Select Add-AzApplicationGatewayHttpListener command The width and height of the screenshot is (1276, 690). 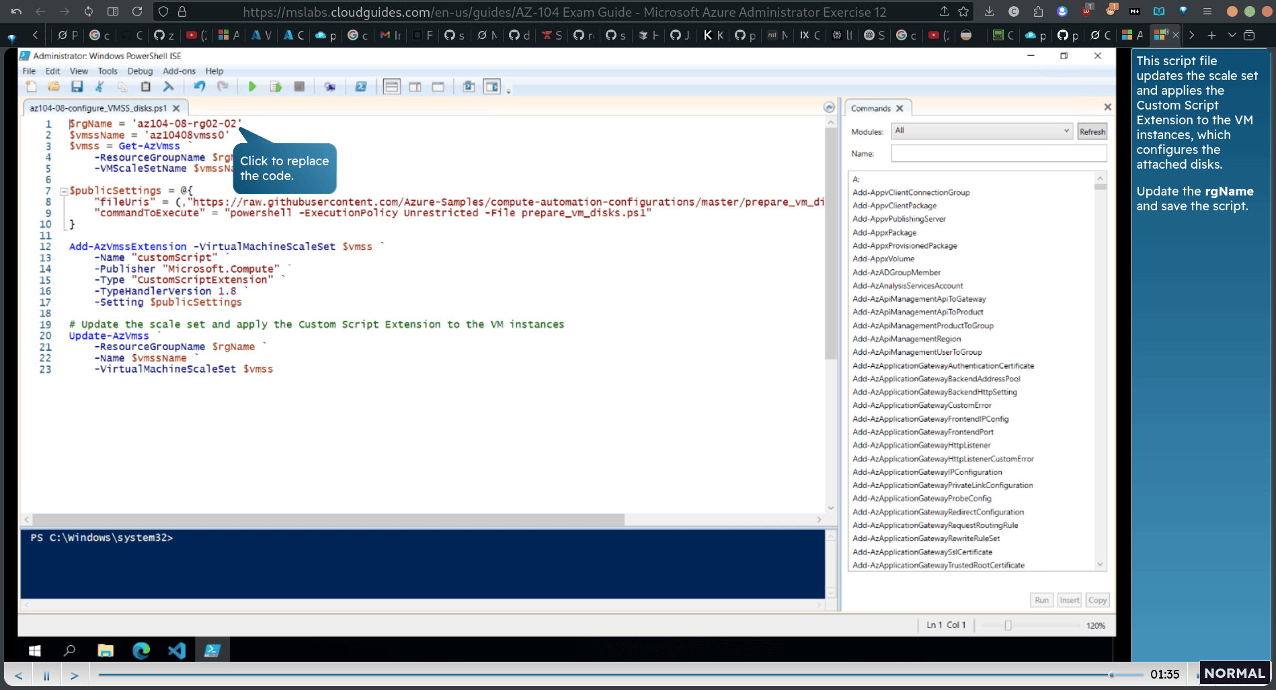921,445
